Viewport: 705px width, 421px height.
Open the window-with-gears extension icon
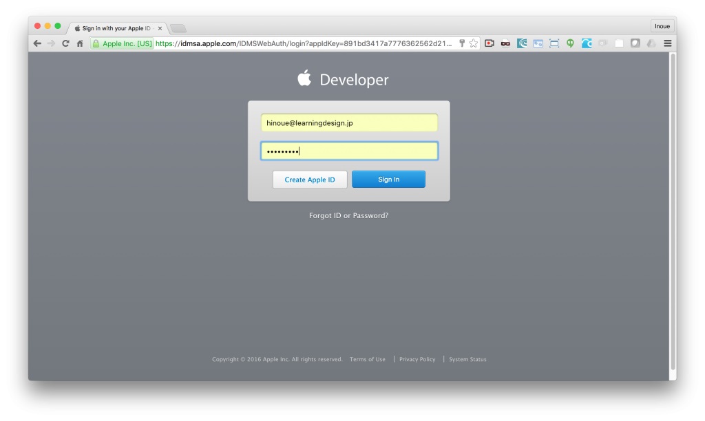(538, 43)
